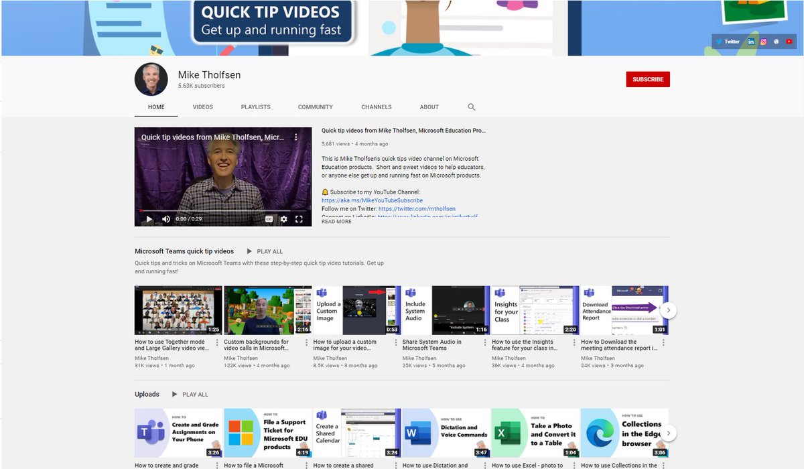The width and height of the screenshot is (804, 469).
Task: Click the play button on the featured video
Action: coord(149,218)
